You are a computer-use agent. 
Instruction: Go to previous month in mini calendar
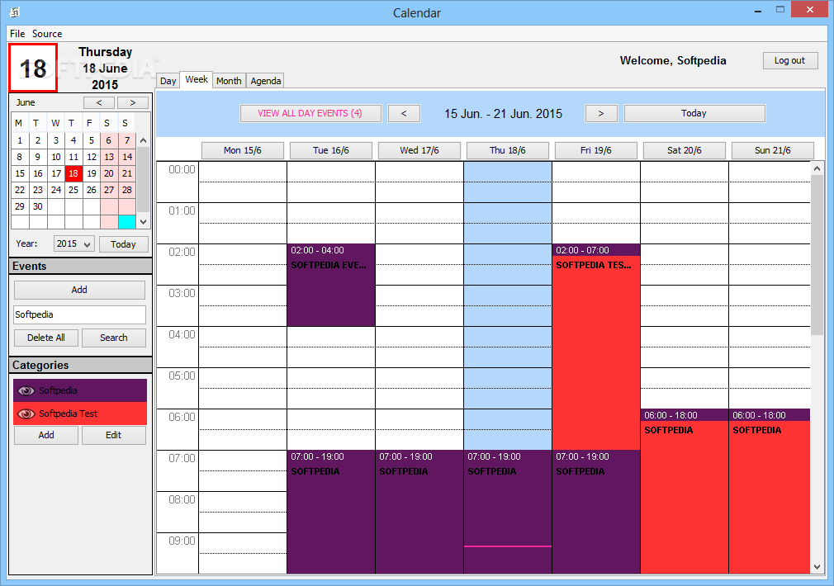(x=99, y=102)
